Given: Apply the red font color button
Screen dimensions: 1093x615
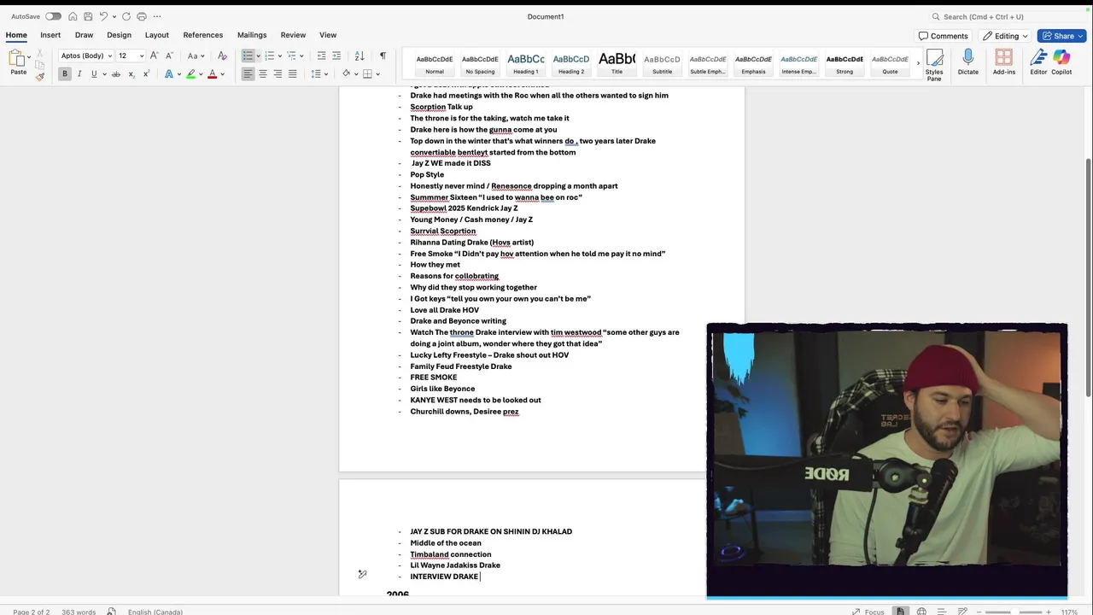Looking at the screenshot, I should pos(213,74).
